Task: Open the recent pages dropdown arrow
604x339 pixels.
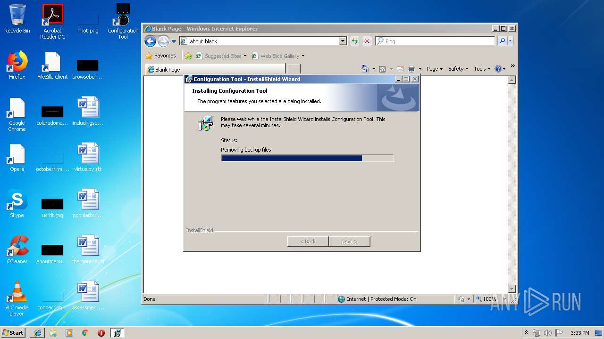Action: (174, 41)
